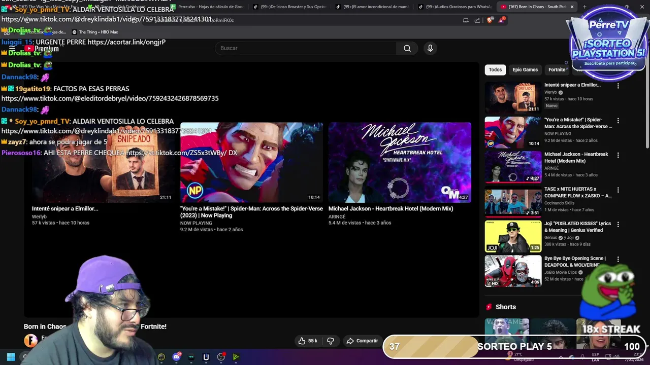Click the thumbs-down dislike icon

tap(331, 341)
